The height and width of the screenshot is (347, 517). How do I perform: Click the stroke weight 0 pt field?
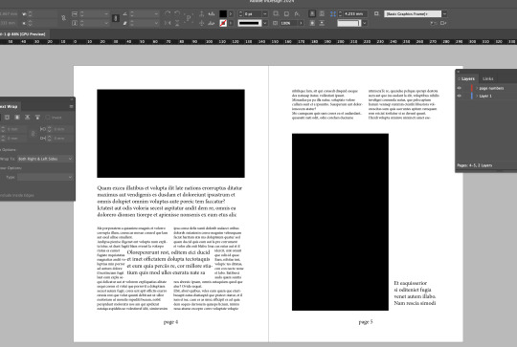[253, 13]
